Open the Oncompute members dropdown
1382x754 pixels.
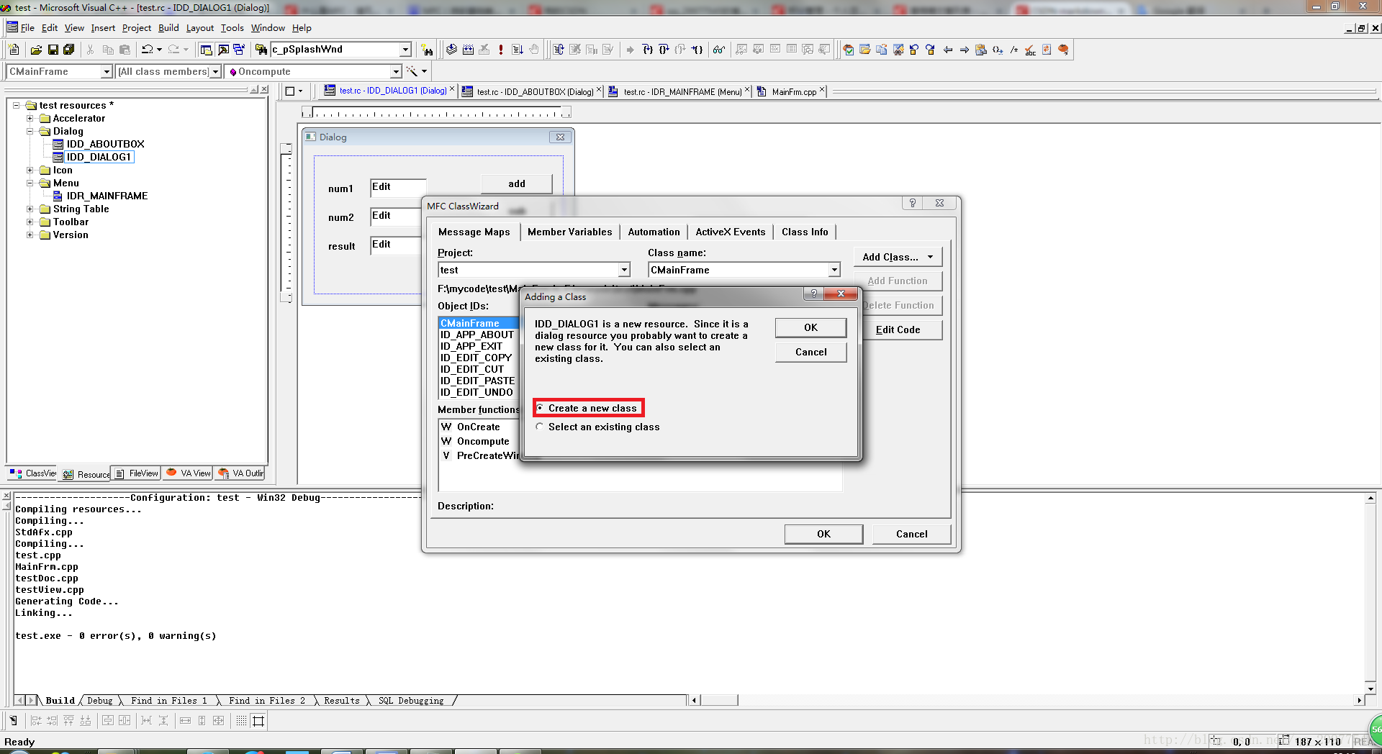(x=396, y=71)
